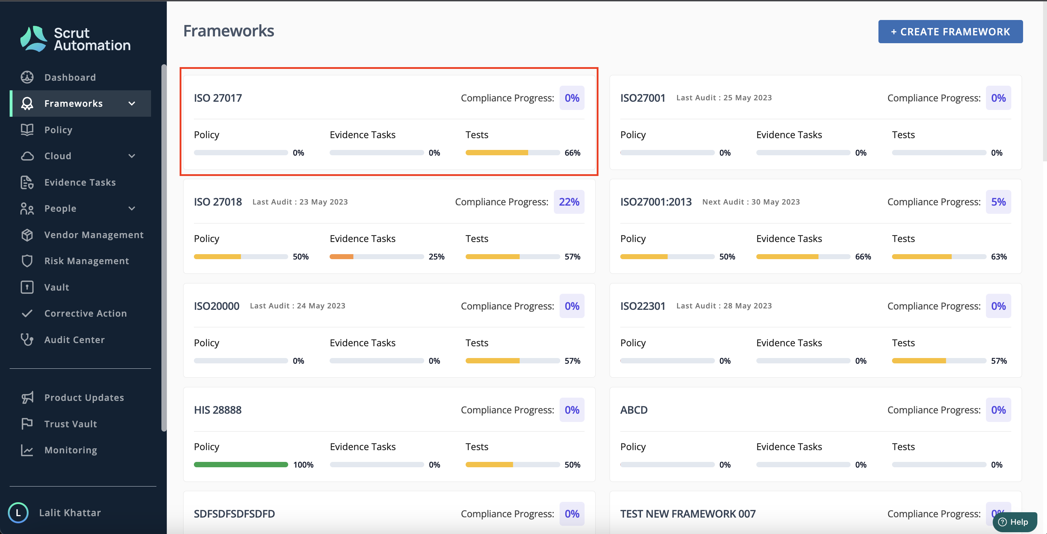This screenshot has height=534, width=1047.
Task: Click Last Audit : 25 May 2023
Action: point(724,97)
